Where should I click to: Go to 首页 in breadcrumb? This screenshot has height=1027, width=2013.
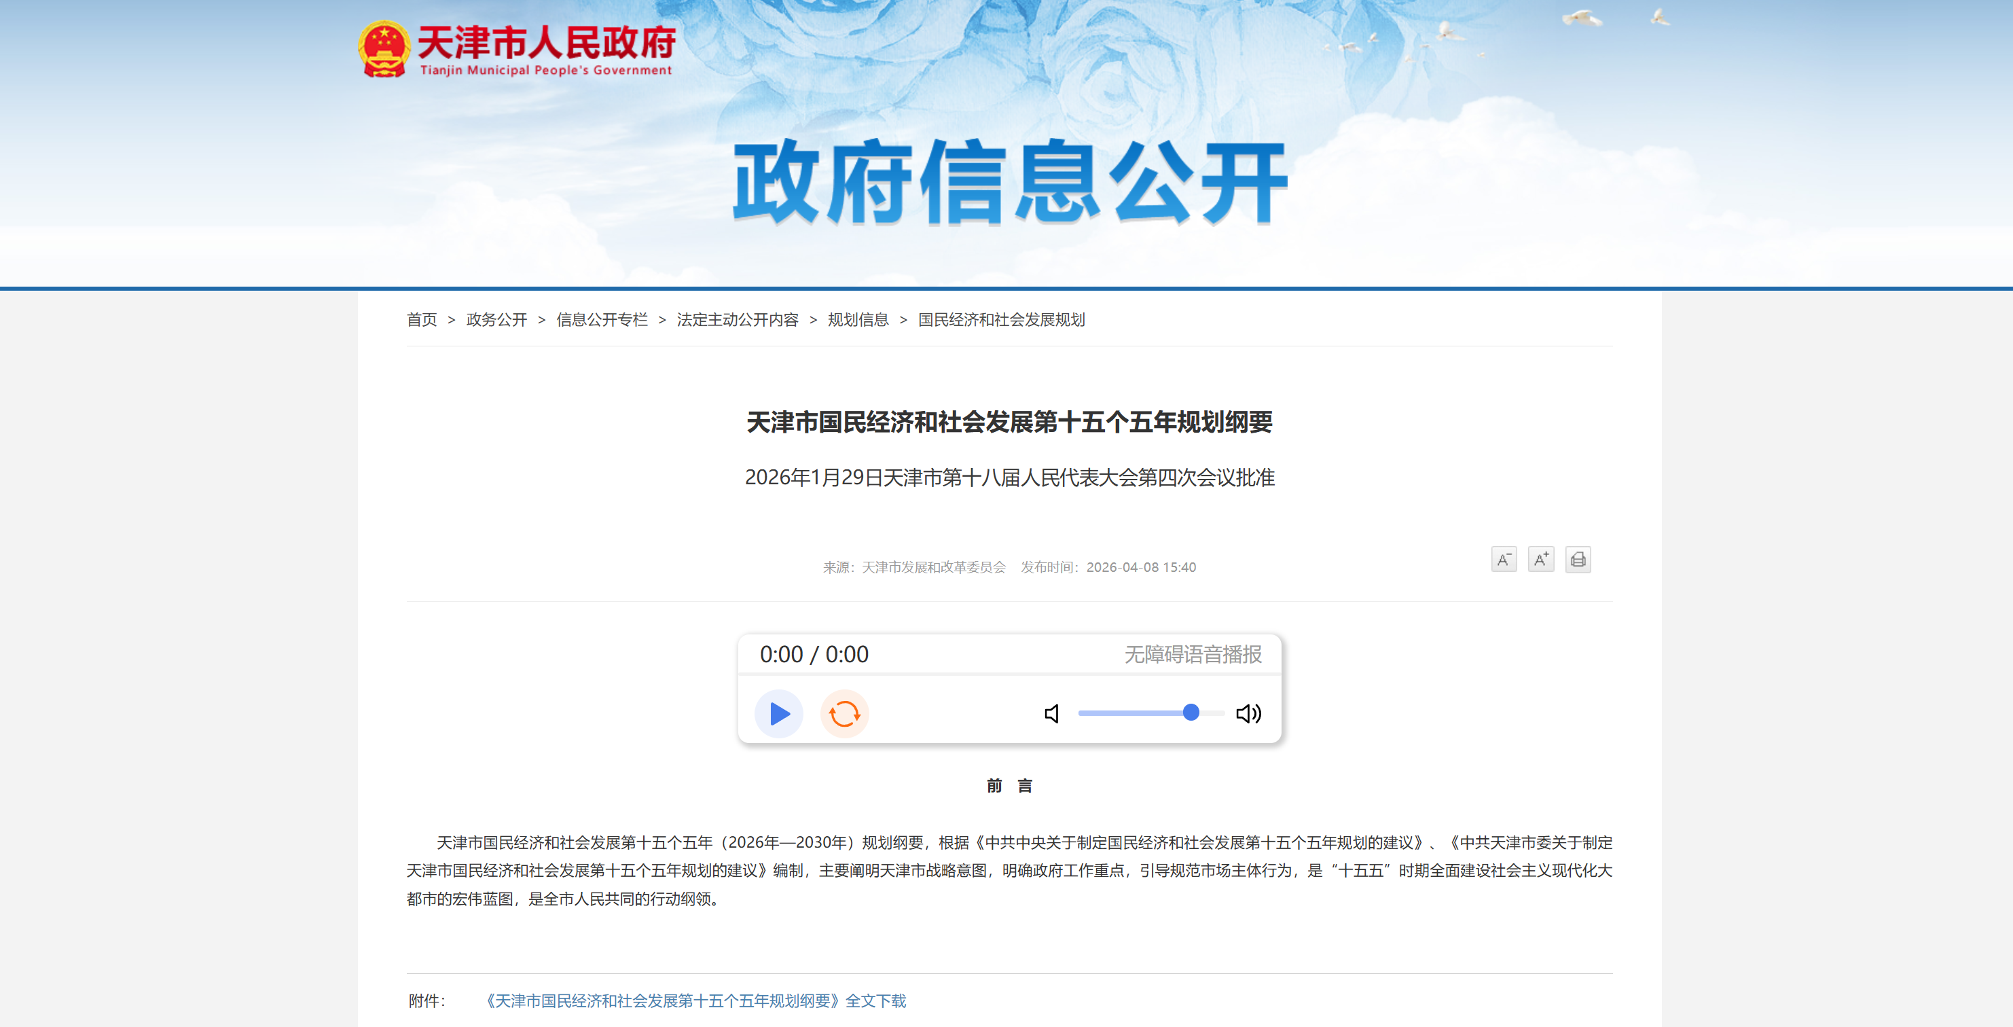(x=422, y=320)
